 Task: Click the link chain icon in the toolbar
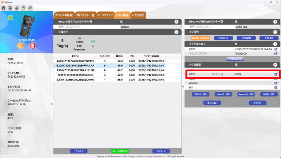pos(30,7)
